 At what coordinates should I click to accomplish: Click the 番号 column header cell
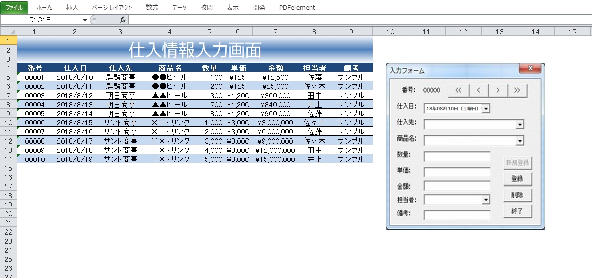(x=35, y=68)
